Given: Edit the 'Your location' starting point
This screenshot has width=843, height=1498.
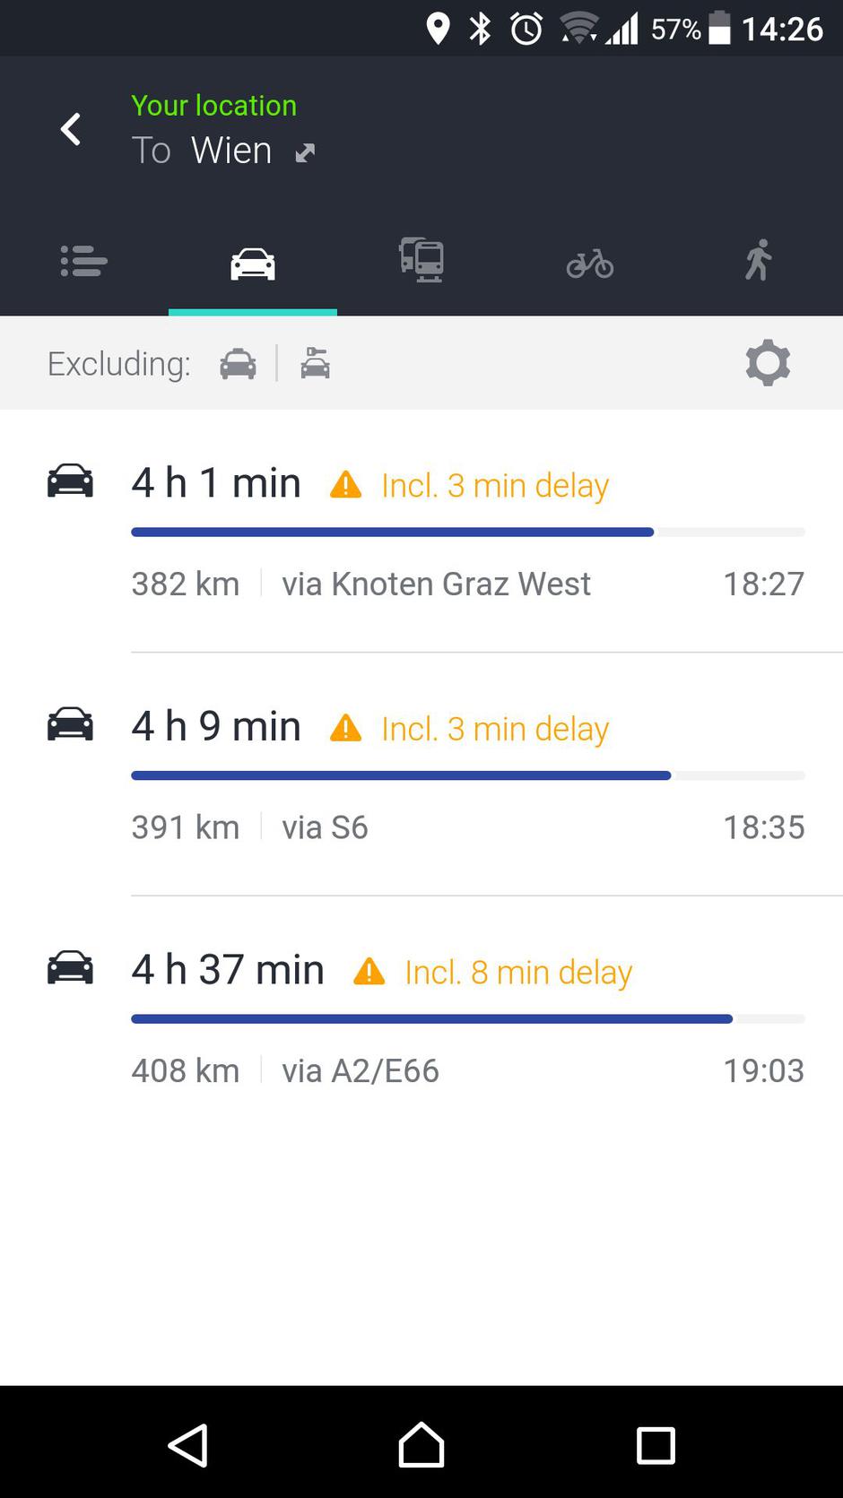Looking at the screenshot, I should tap(213, 106).
